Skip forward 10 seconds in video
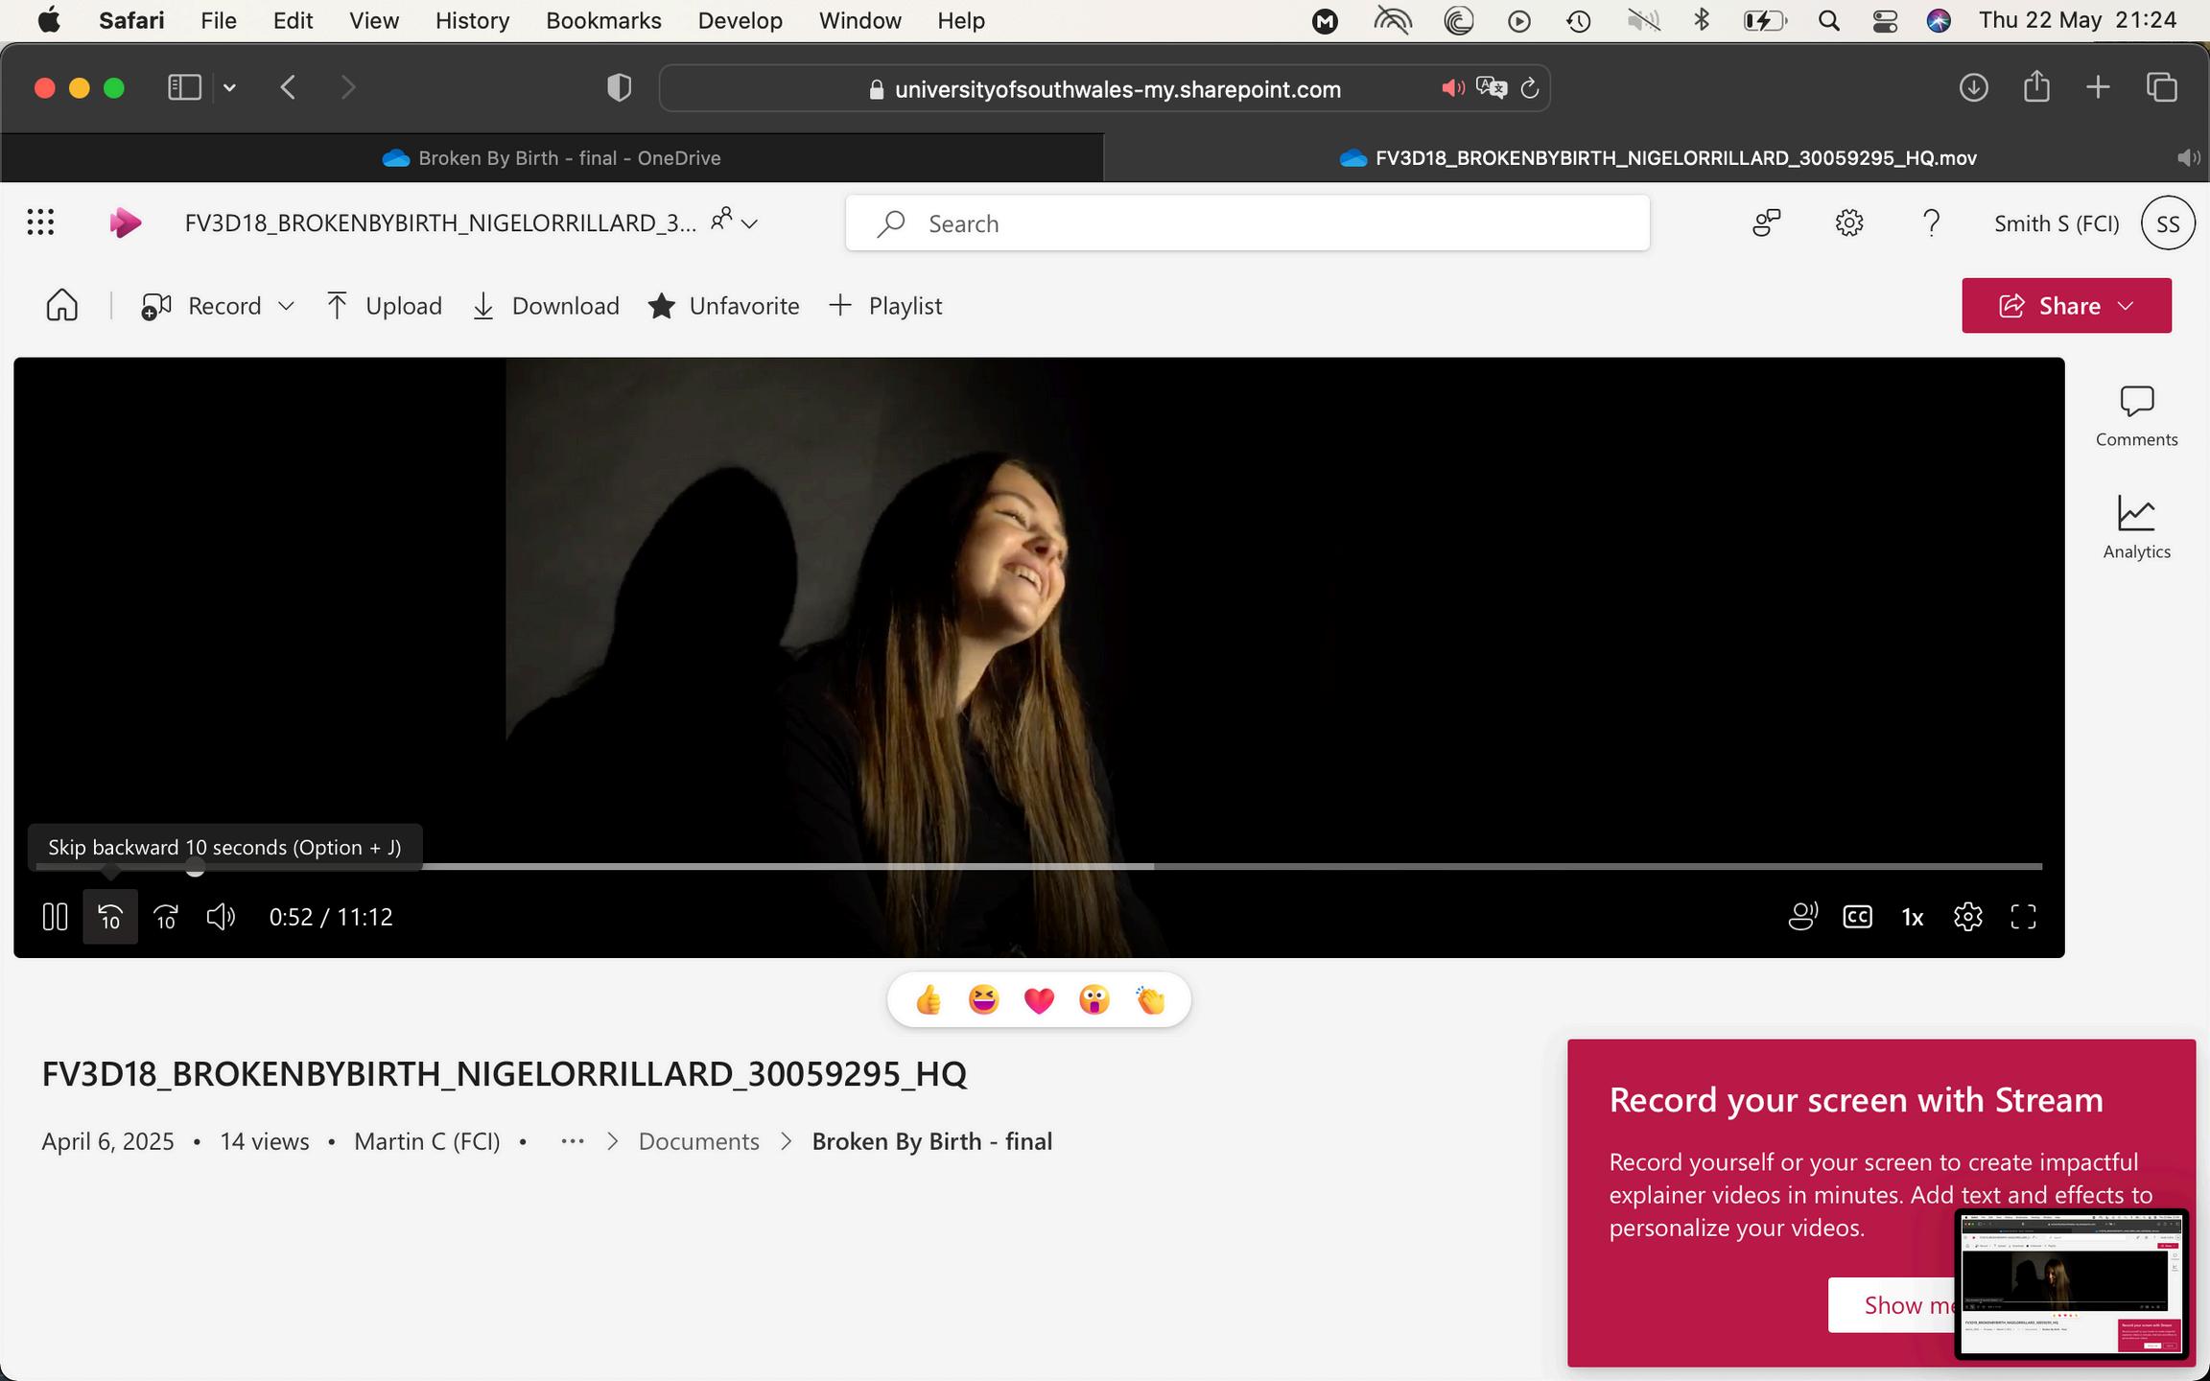Image resolution: width=2210 pixels, height=1381 pixels. (x=166, y=917)
